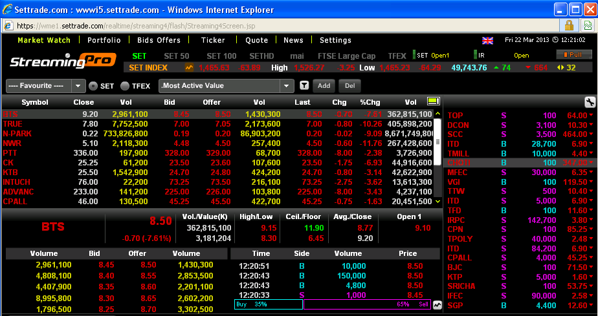Go to the Ticker tab
This screenshot has height=316, width=598.
pos(213,40)
